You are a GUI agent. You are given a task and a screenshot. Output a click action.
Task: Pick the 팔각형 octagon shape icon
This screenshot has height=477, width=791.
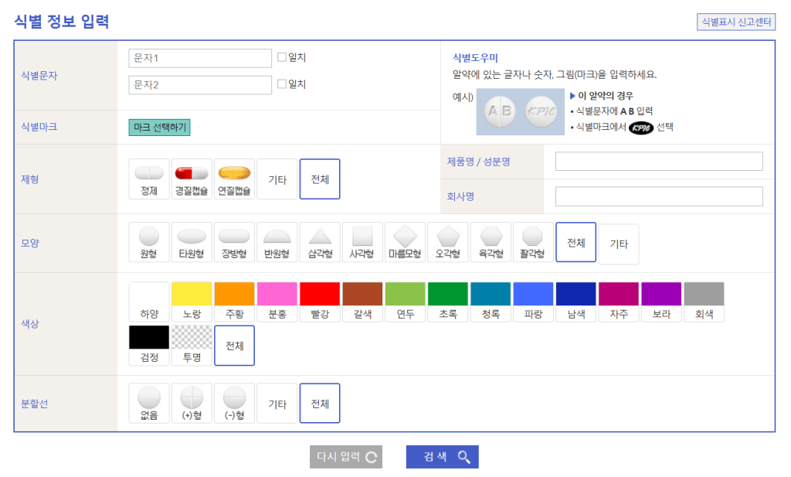[533, 242]
